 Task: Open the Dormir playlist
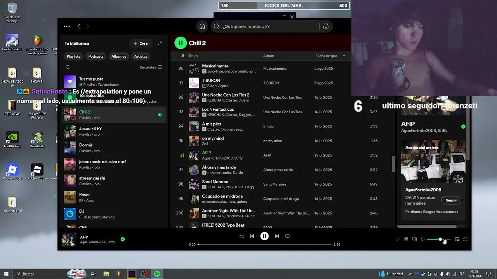click(114, 148)
